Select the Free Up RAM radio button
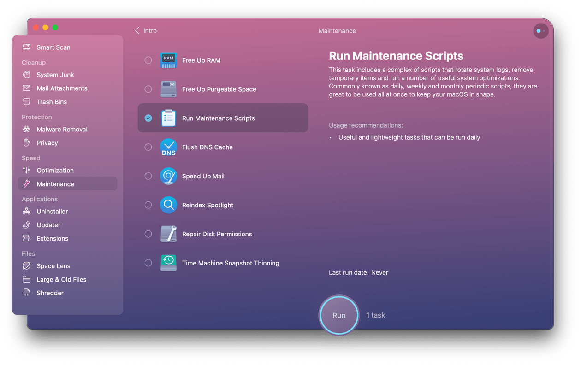 click(x=148, y=60)
